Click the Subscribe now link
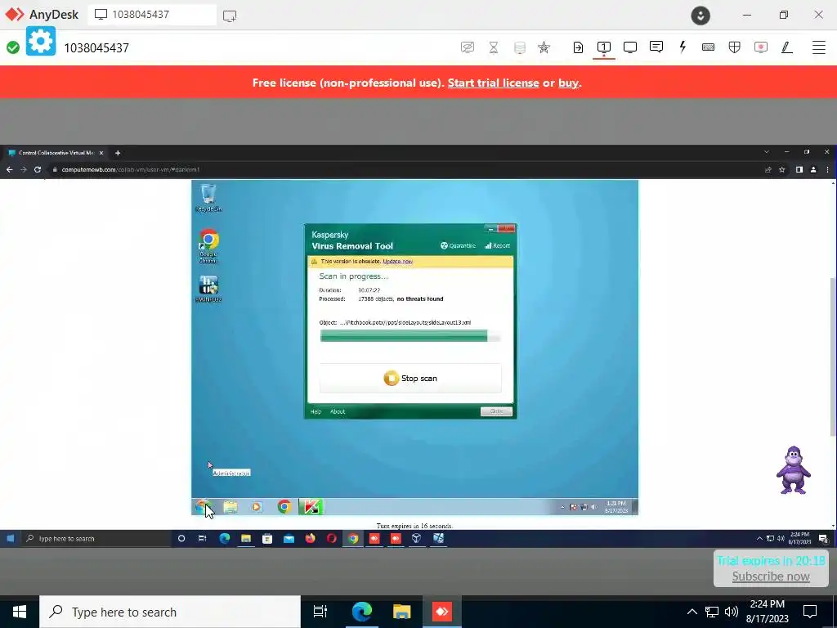Screen dimensions: 837x628 coord(770,576)
